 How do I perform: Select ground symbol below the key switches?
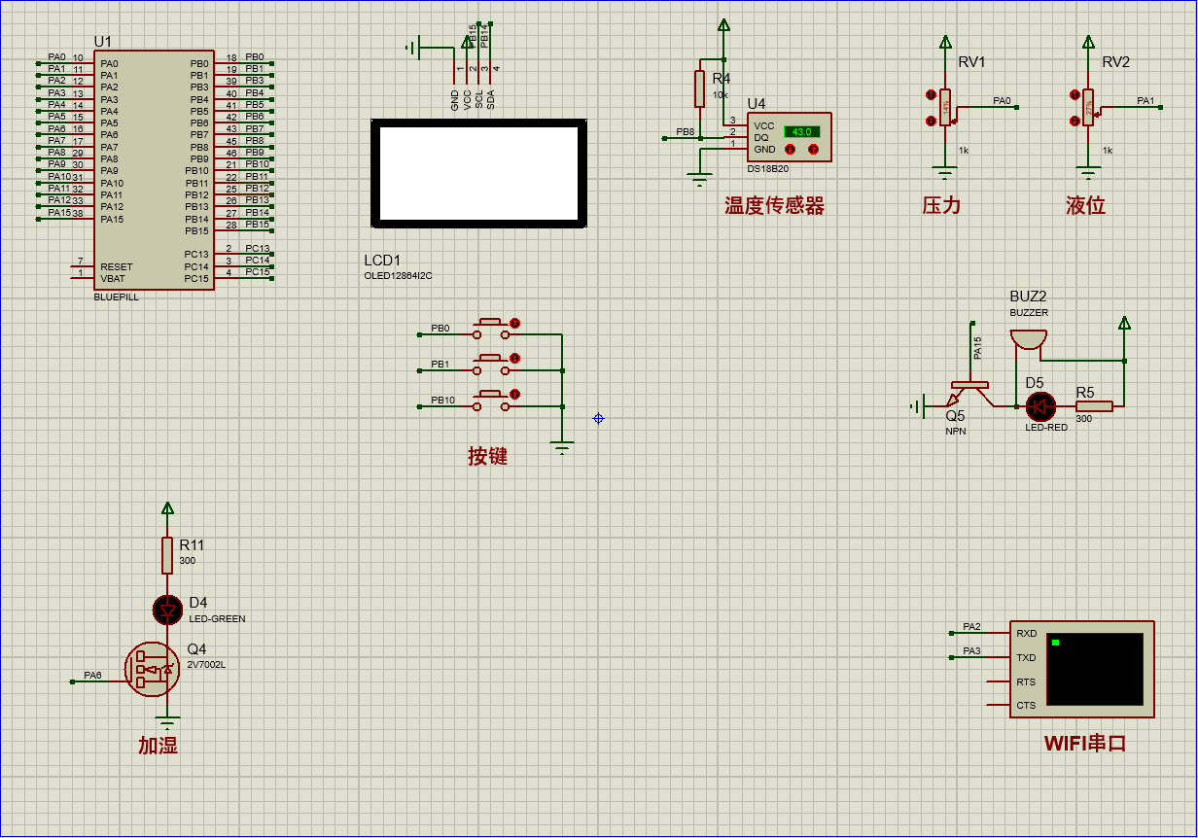[562, 447]
